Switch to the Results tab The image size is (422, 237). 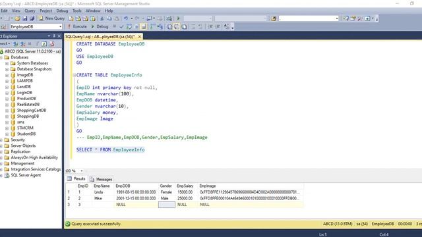[x=76, y=178]
